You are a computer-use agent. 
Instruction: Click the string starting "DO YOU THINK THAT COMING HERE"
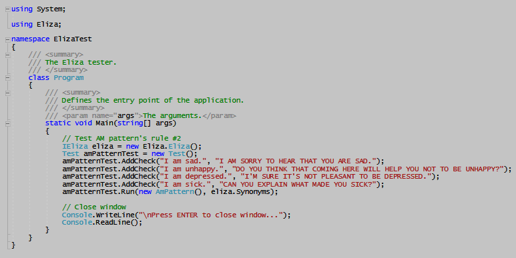pos(368,169)
